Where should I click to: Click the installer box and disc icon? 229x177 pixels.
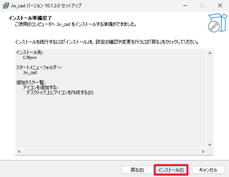click(x=218, y=23)
